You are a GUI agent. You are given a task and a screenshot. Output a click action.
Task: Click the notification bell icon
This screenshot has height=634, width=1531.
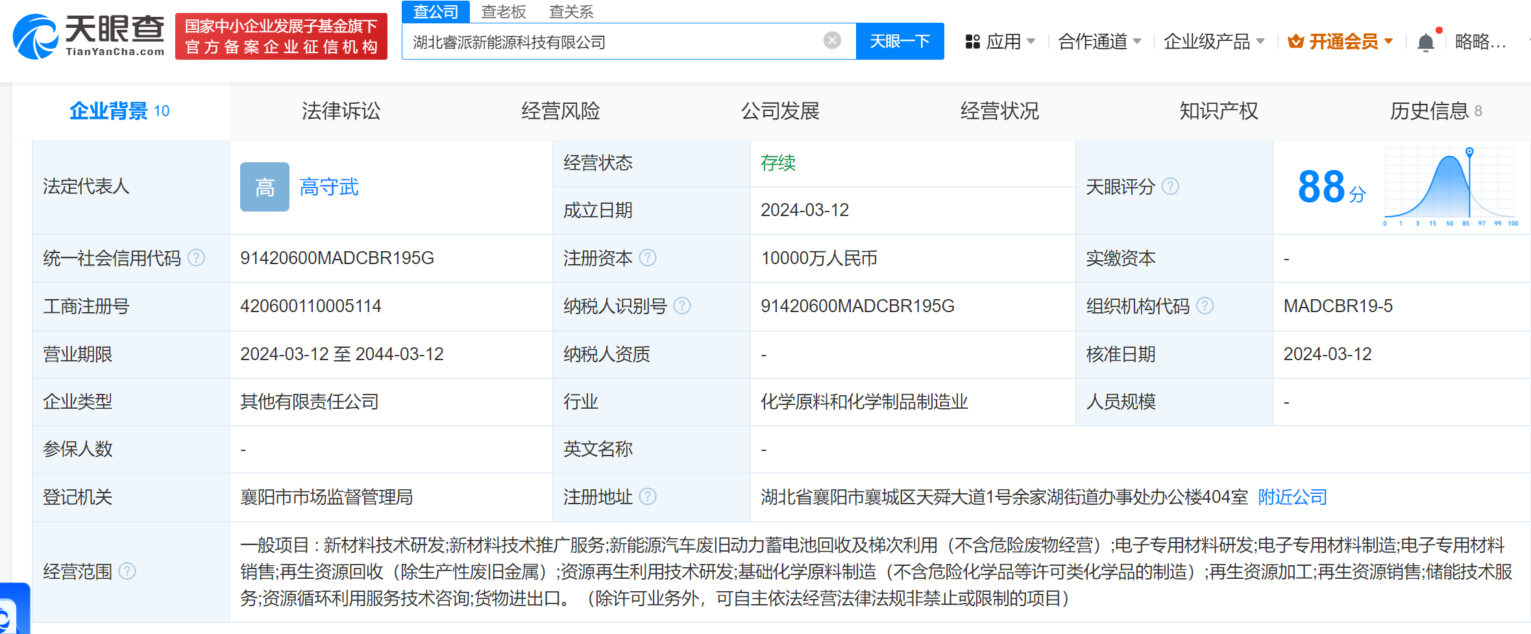click(x=1425, y=43)
